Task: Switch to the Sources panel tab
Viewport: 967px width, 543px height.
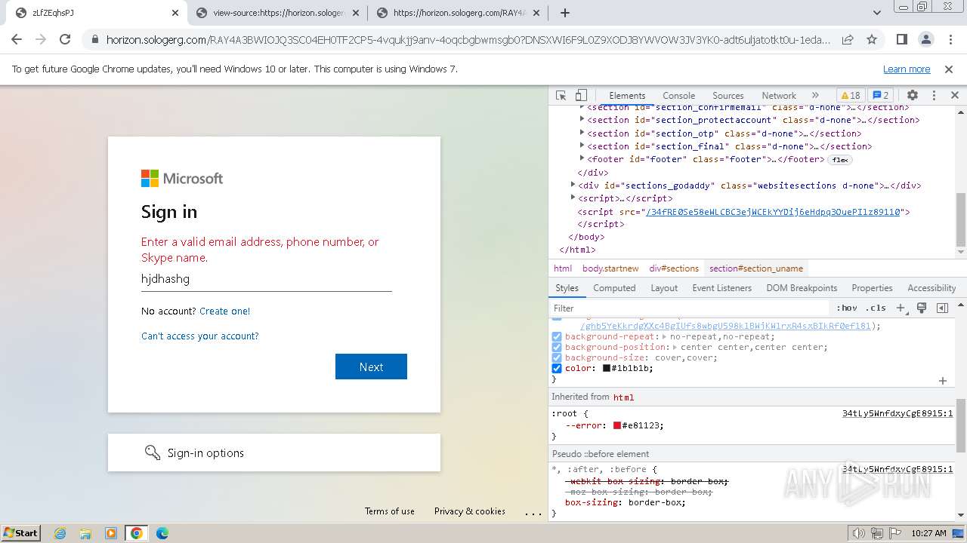Action: pyautogui.click(x=728, y=96)
